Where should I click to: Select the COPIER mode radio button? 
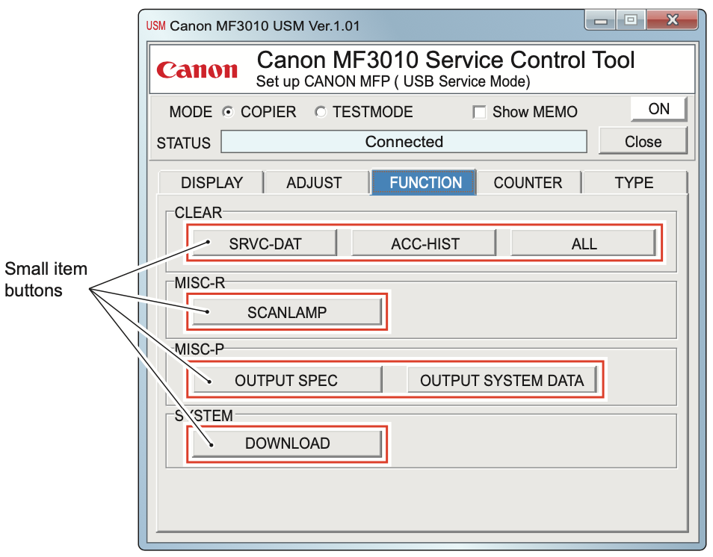point(228,112)
